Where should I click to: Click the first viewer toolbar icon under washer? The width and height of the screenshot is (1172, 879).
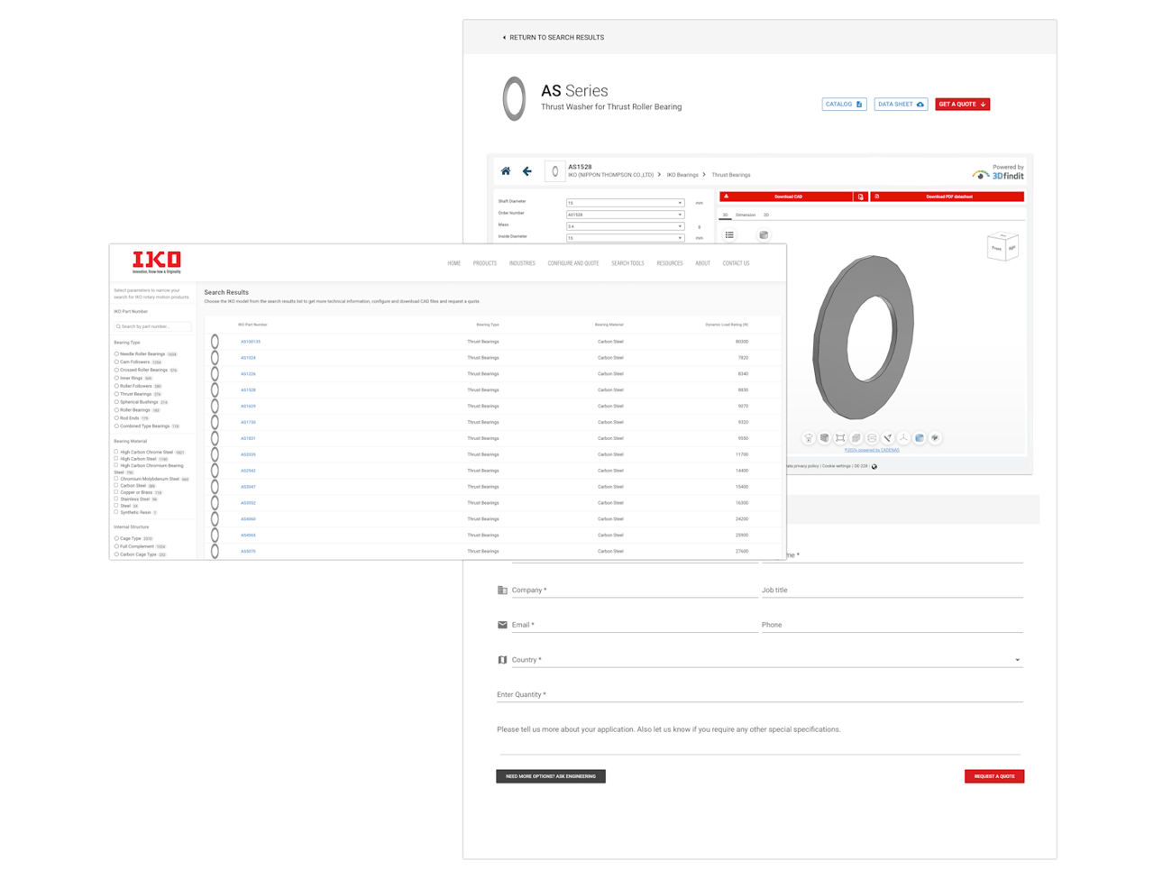pos(809,438)
